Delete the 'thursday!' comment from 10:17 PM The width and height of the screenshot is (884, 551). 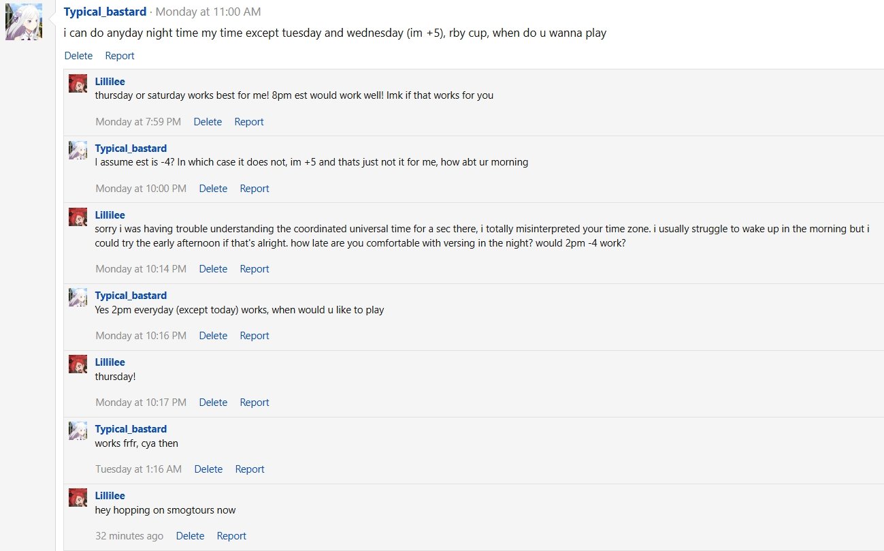coord(213,403)
